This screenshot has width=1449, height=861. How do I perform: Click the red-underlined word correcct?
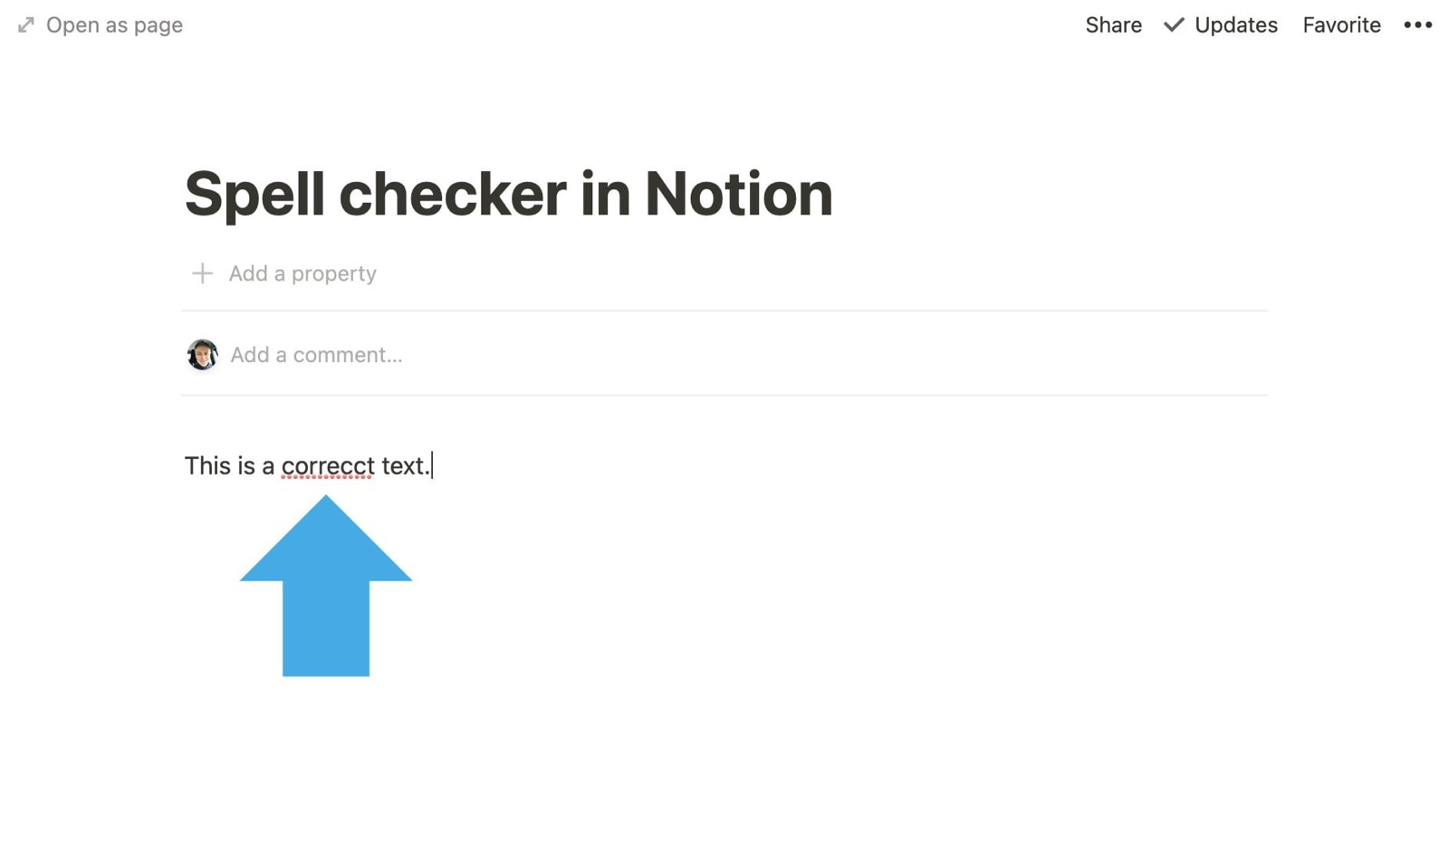point(327,465)
